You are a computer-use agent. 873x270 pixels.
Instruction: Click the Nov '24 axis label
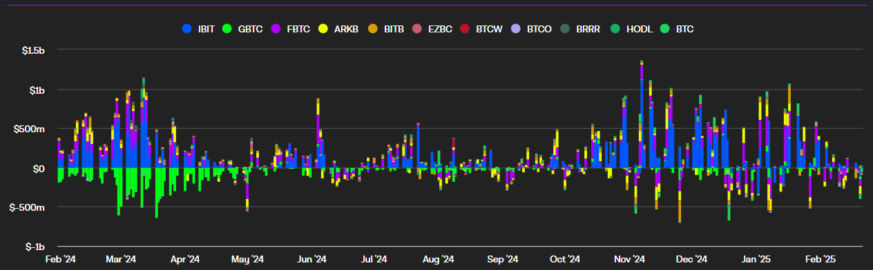629,259
